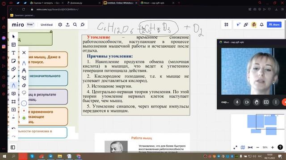Search the board with magnifier icon
The width and height of the screenshot is (286, 160).
click(75, 24)
